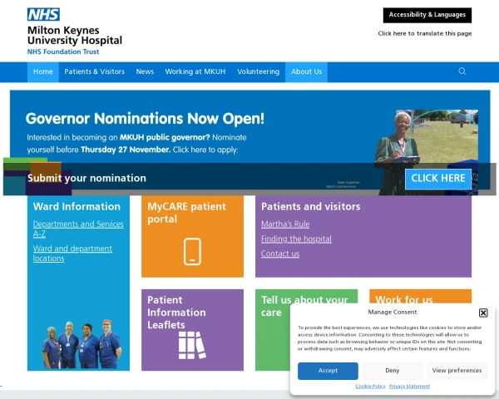Open the MyCARE patient portal tile heading
Viewport: 499px width, 399px height.
click(x=186, y=213)
